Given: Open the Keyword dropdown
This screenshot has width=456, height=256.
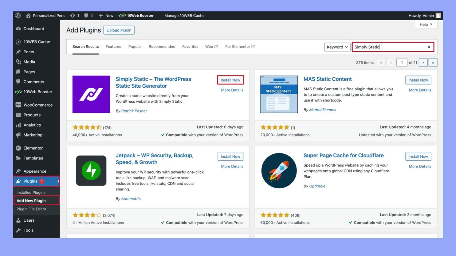Looking at the screenshot, I should pyautogui.click(x=337, y=47).
